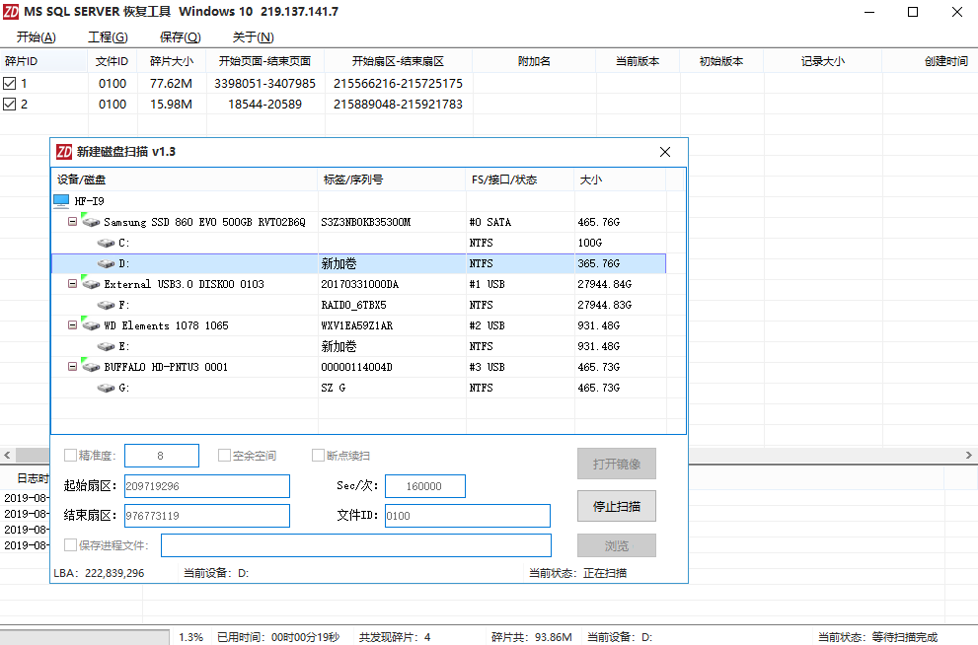The image size is (978, 645).
Task: Collapse the Samsung SSD tree node
Action: click(72, 222)
